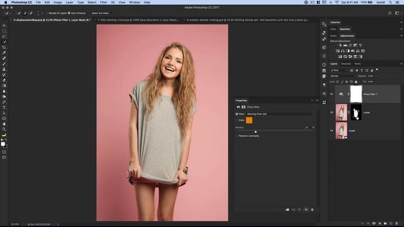Viewport: 404px width, 227px height.
Task: Enable Preserve Luminosity checkbox
Action: (x=237, y=136)
